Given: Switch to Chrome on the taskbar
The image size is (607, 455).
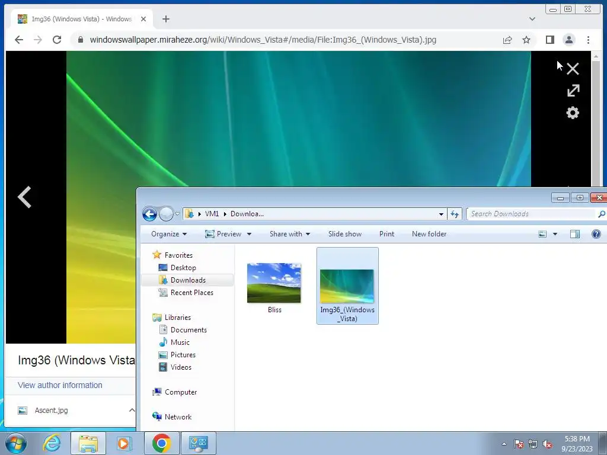Looking at the screenshot, I should [161, 443].
